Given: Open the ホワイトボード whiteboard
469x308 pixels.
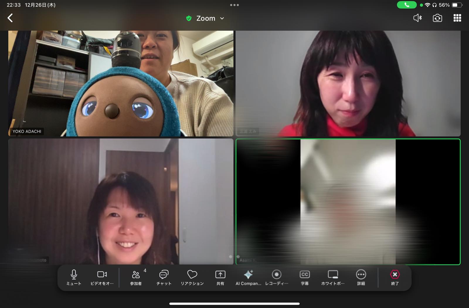Looking at the screenshot, I should (x=333, y=277).
